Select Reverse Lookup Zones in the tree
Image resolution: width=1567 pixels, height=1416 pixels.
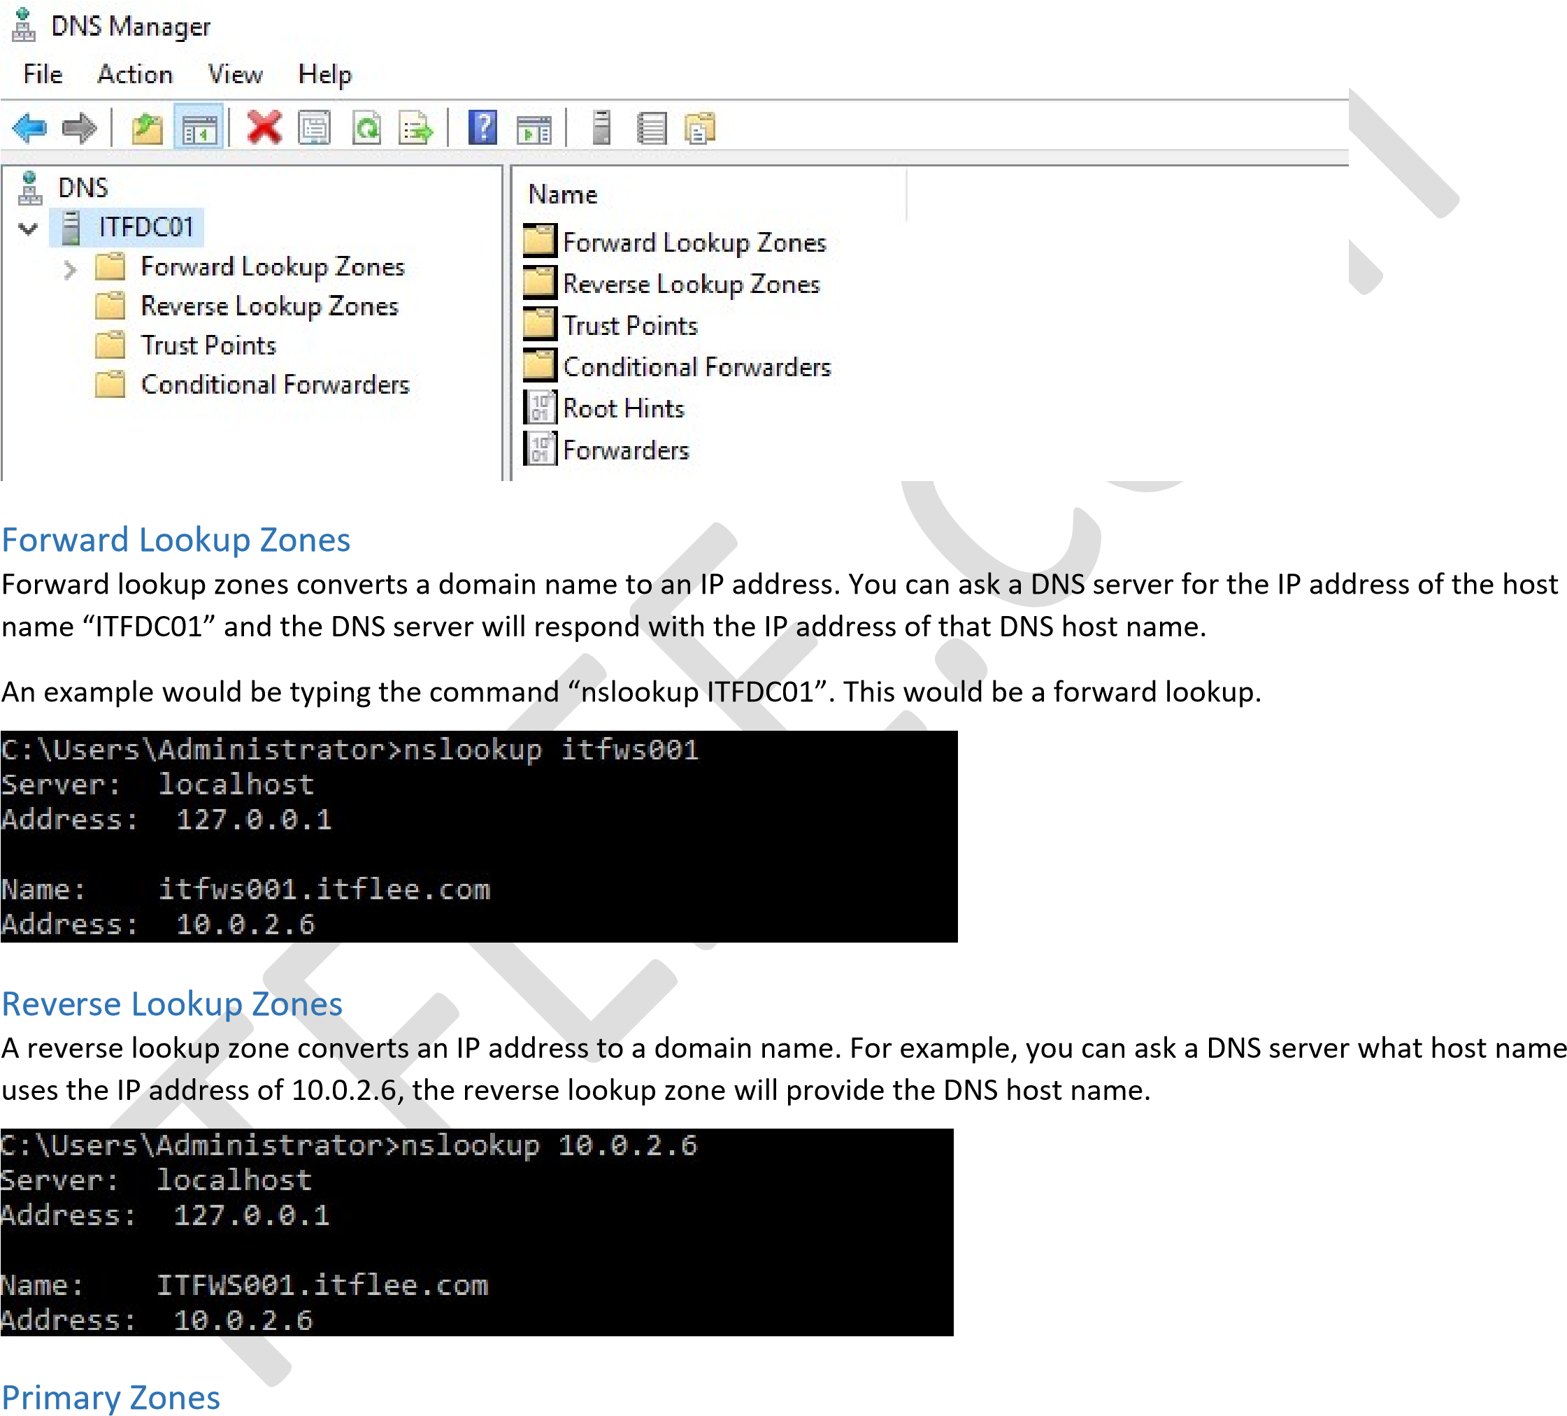[x=269, y=306]
